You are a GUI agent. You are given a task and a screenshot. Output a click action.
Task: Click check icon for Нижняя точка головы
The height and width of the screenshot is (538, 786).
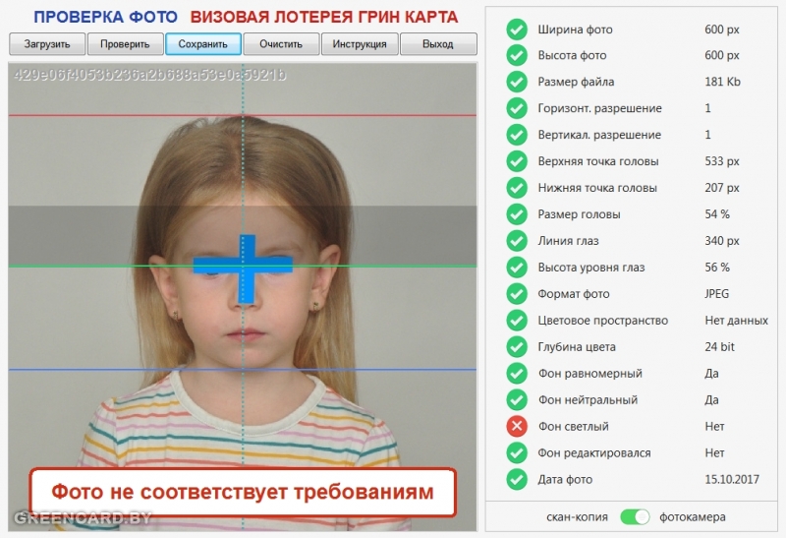pyautogui.click(x=517, y=188)
